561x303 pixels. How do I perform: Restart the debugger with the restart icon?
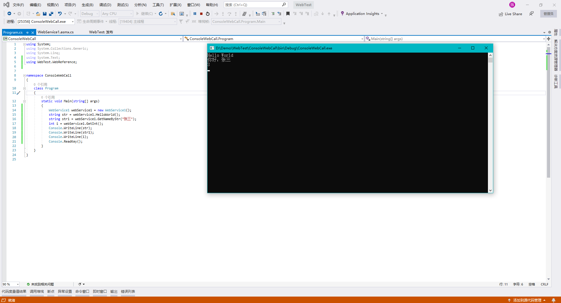pyautogui.click(x=207, y=14)
